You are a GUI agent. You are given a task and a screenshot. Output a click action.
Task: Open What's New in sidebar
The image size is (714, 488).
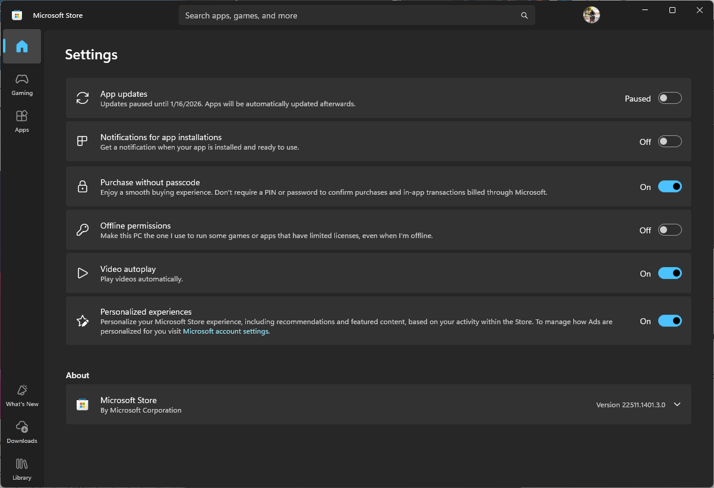pyautogui.click(x=22, y=395)
